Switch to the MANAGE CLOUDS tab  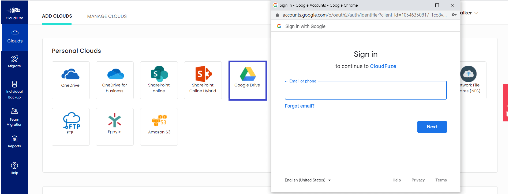click(x=107, y=16)
